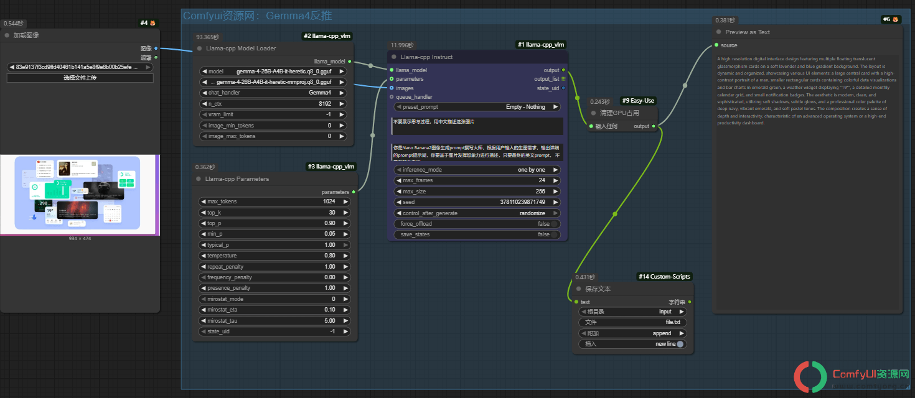
Task: Open the control_after_generate dropdown
Action: 477,213
